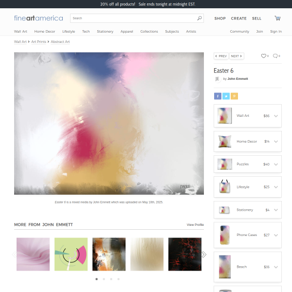292x292 pixels.
Task: Pin artwork on Pinterest
Action: click(234, 96)
